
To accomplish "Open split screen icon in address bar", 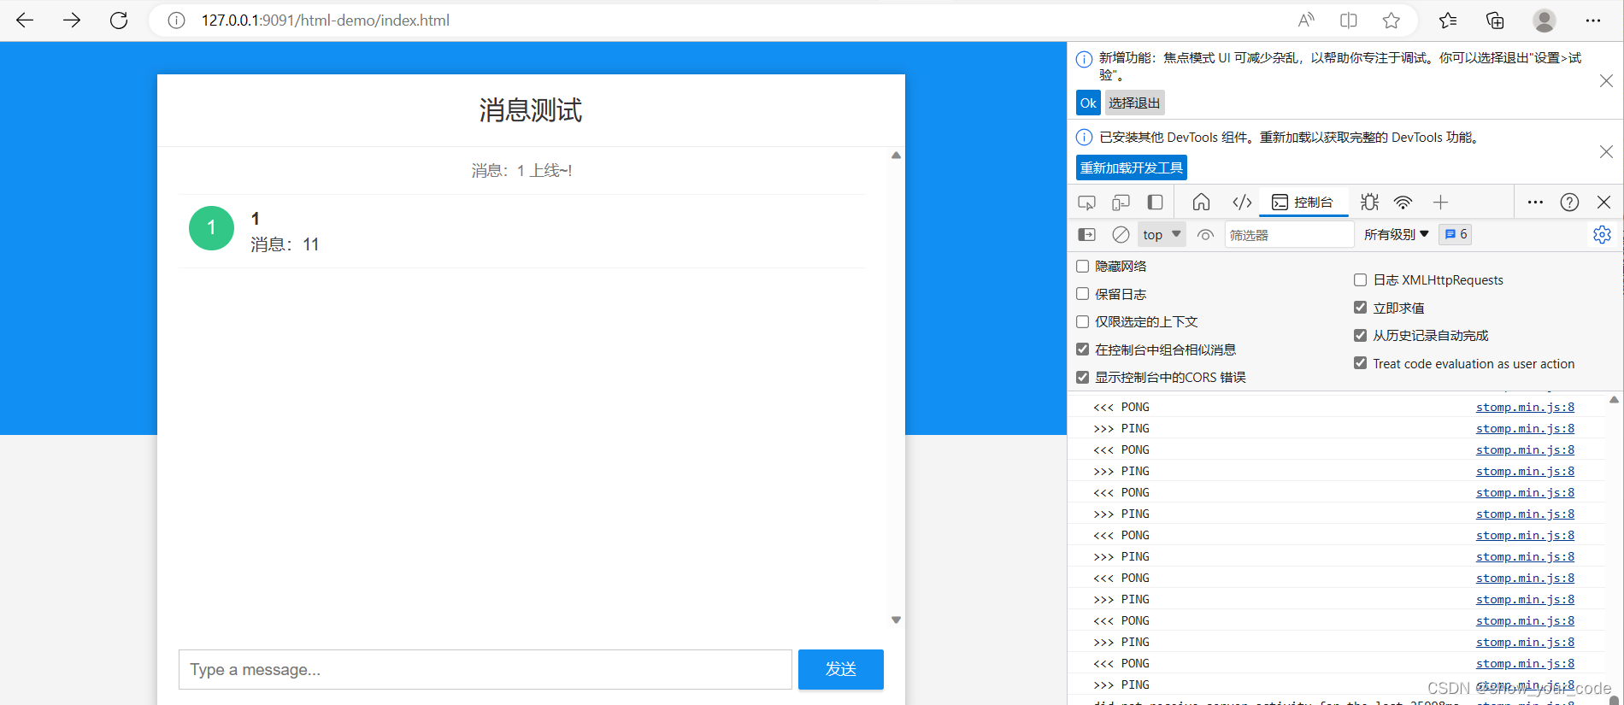I will tap(1349, 21).
